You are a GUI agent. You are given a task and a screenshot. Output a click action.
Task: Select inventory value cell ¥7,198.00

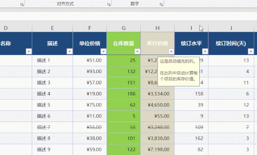click(x=158, y=149)
